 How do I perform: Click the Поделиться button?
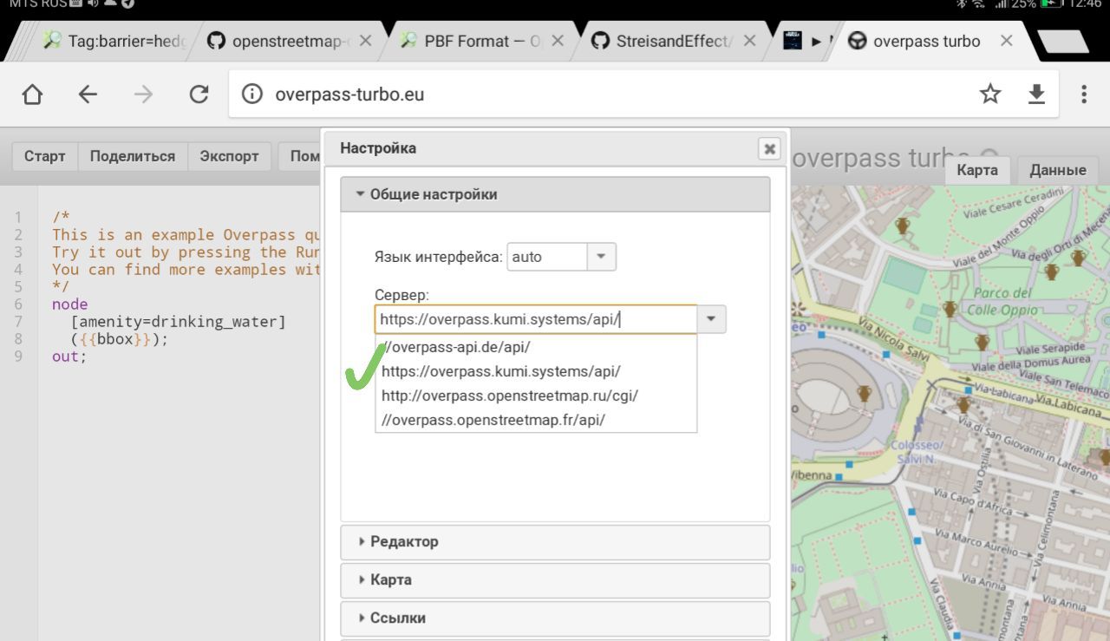[133, 156]
